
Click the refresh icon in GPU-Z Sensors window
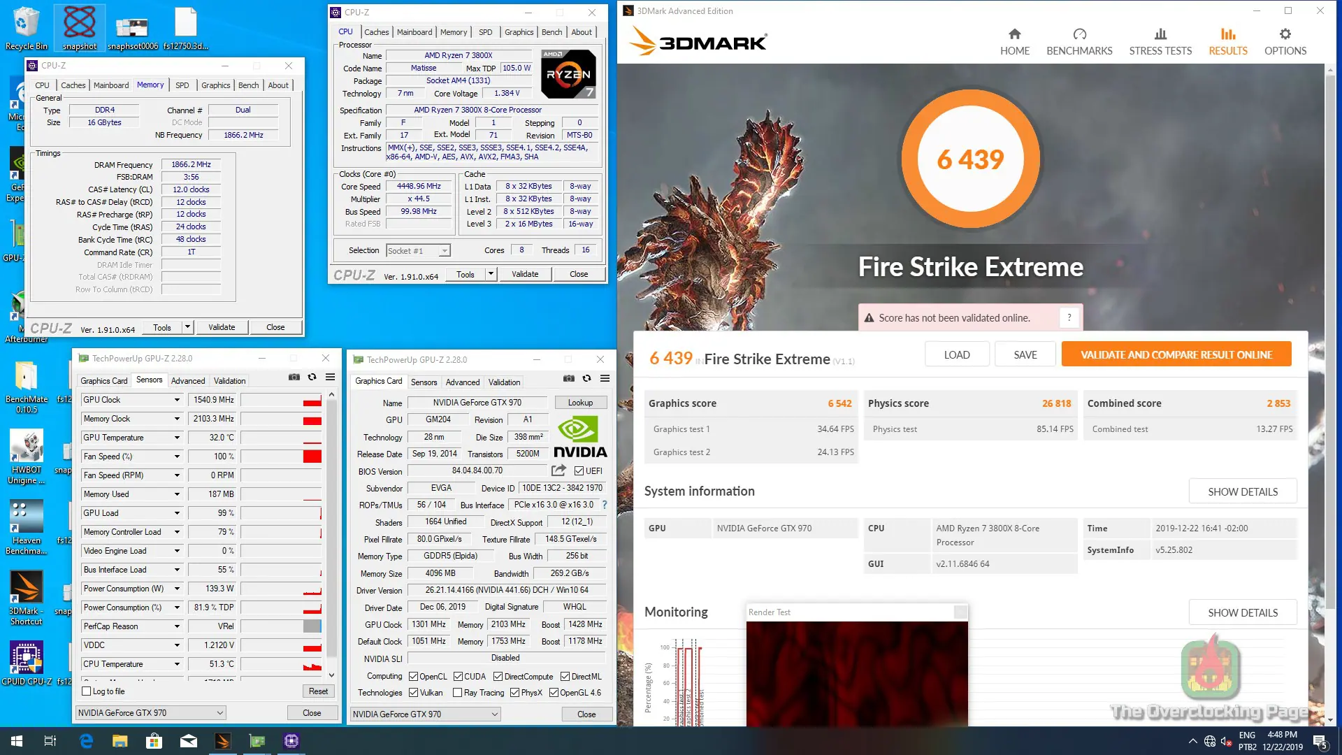(x=312, y=377)
